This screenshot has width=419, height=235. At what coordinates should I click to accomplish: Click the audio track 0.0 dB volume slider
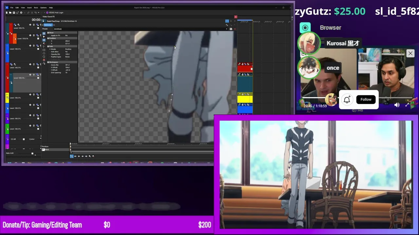tap(24, 139)
